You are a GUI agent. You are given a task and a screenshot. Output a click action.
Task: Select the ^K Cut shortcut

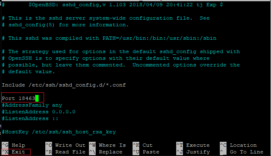(143, 145)
